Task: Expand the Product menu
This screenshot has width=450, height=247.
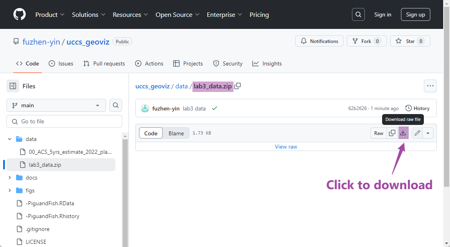Action: pyautogui.click(x=50, y=14)
